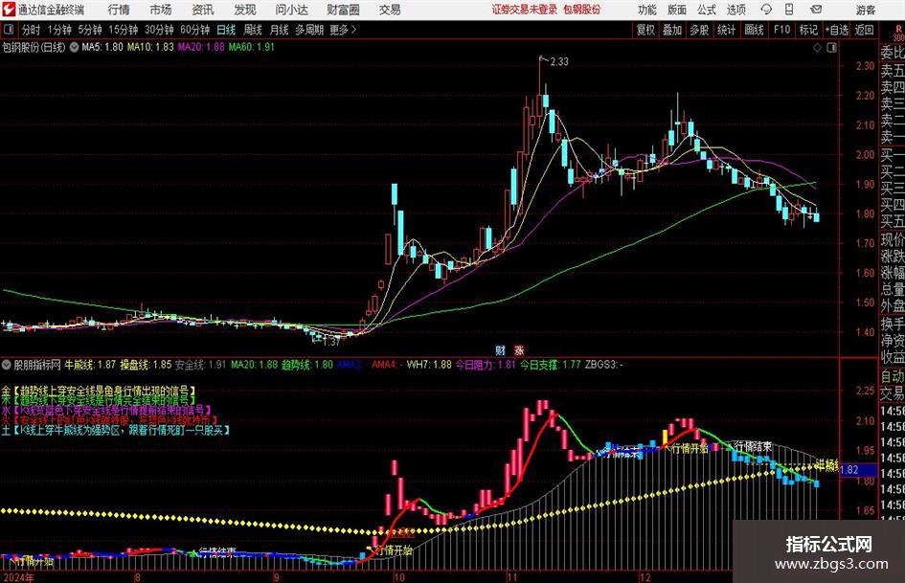Switch to 5分钟 period tab
The height and width of the screenshot is (583, 905).
pos(90,30)
